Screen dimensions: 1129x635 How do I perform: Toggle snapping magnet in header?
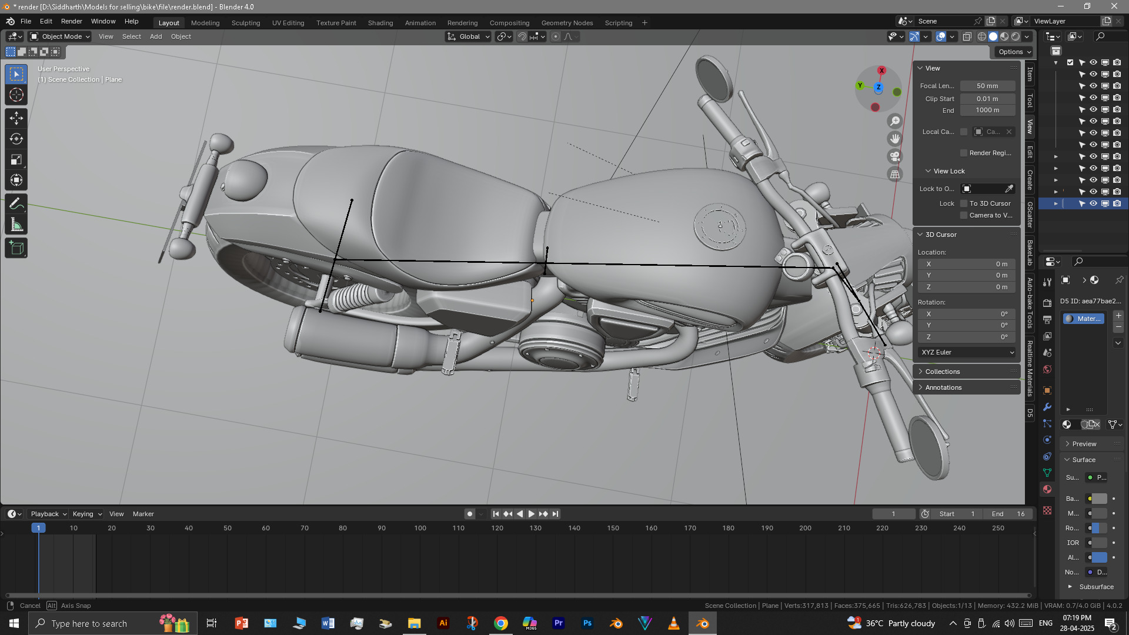[x=522, y=36]
